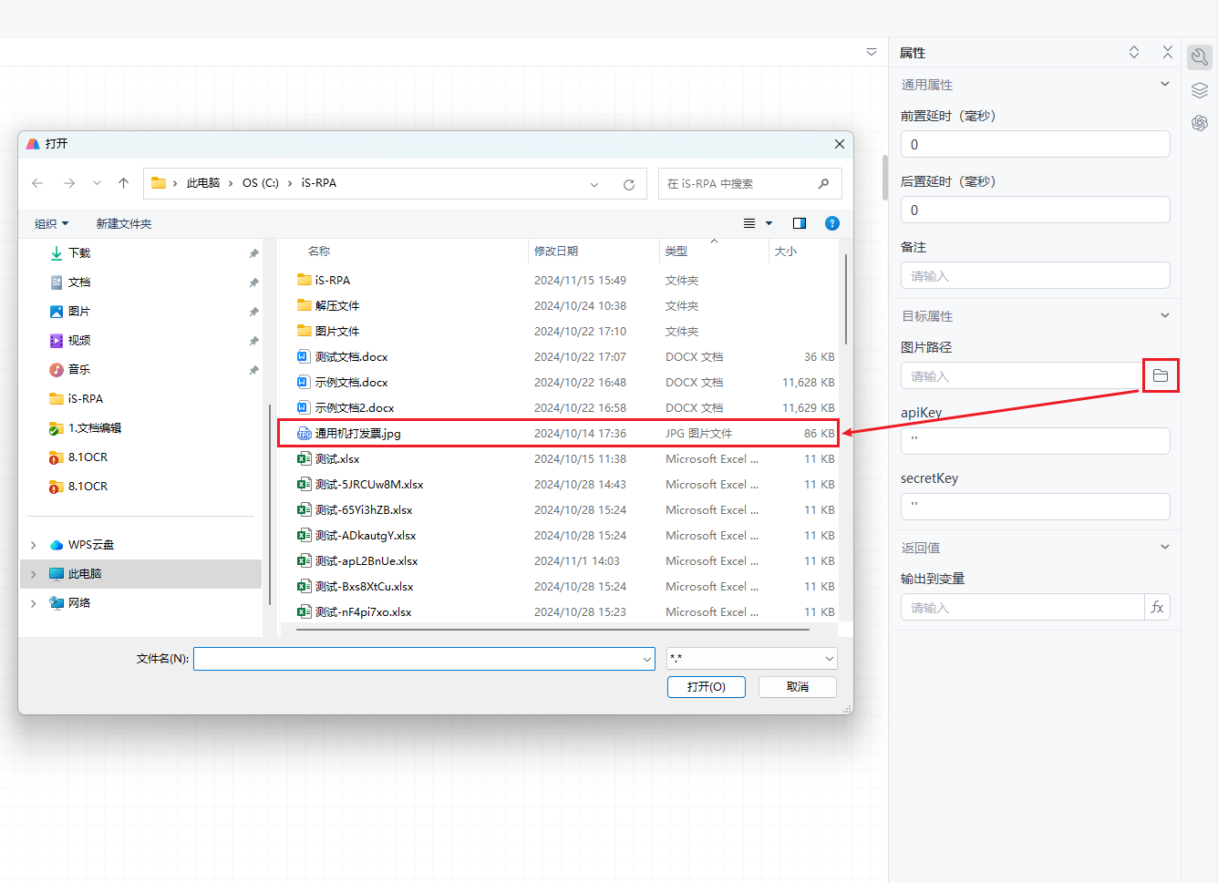Open the AI assistant icon in right sidebar
1218x883 pixels.
pyautogui.click(x=1200, y=123)
